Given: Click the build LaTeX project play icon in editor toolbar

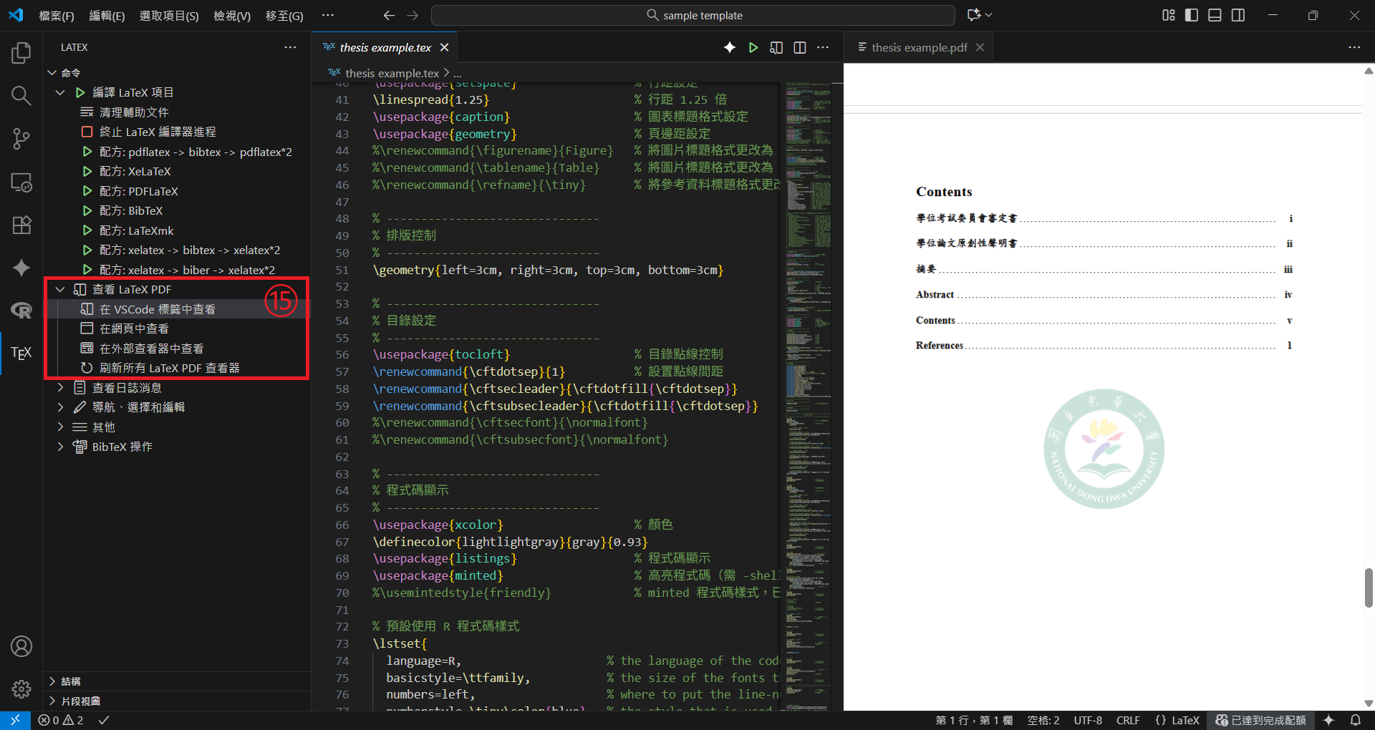Looking at the screenshot, I should coord(753,47).
